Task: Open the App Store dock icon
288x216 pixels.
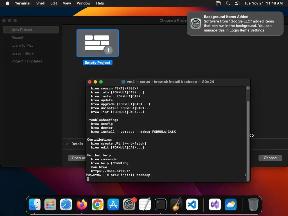Action: coord(113,204)
